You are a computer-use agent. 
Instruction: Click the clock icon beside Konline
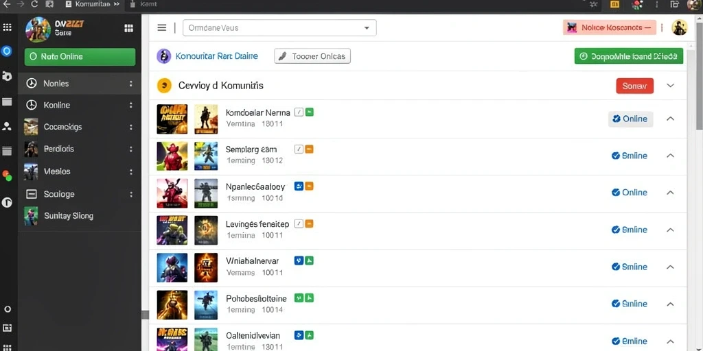(x=32, y=105)
